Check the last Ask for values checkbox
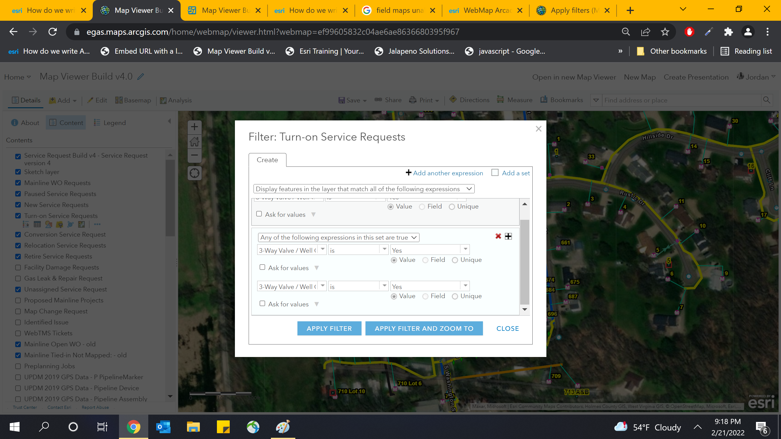The width and height of the screenshot is (781, 439). click(x=262, y=304)
